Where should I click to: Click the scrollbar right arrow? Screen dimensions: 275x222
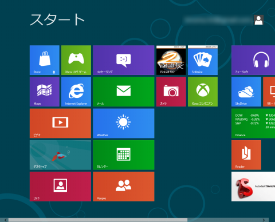(x=264, y=220)
